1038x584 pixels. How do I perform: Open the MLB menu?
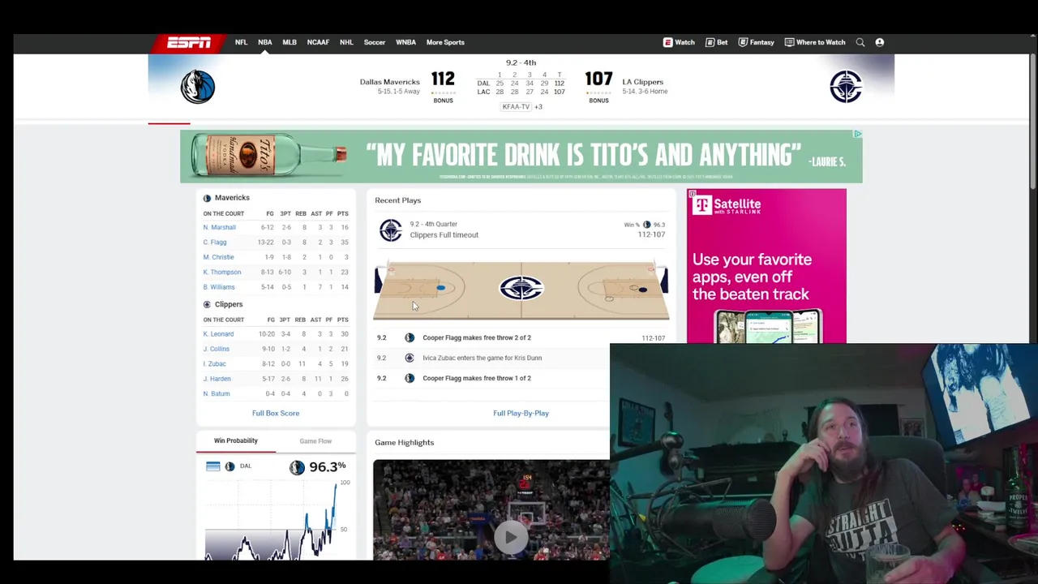pos(290,42)
